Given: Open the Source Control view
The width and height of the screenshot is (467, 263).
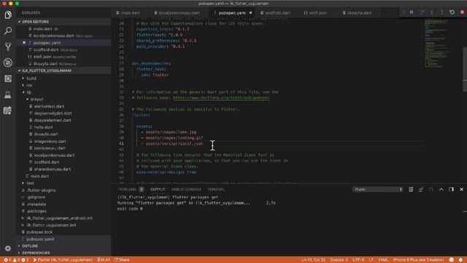Looking at the screenshot, I should (8, 47).
